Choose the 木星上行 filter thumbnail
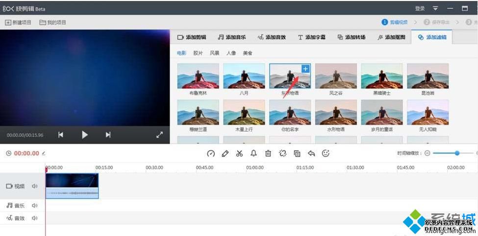478x236 pixels. coord(244,112)
